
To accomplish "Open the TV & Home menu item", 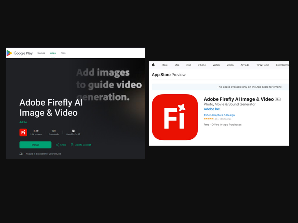I will click(x=263, y=65).
